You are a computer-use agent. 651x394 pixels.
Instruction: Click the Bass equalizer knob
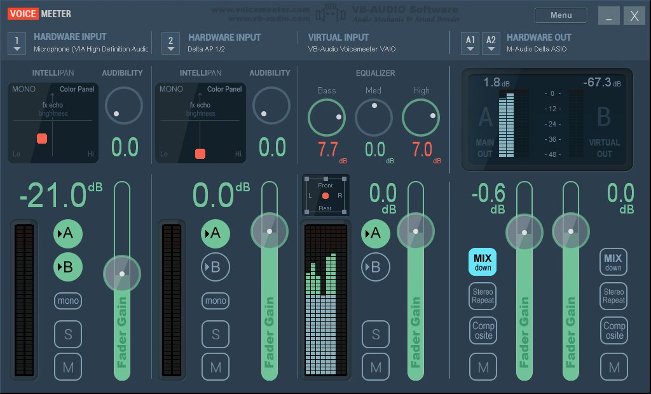click(326, 118)
